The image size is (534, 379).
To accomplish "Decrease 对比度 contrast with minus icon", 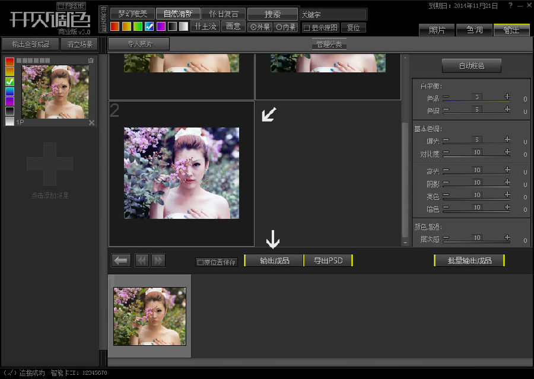I will pyautogui.click(x=446, y=152).
